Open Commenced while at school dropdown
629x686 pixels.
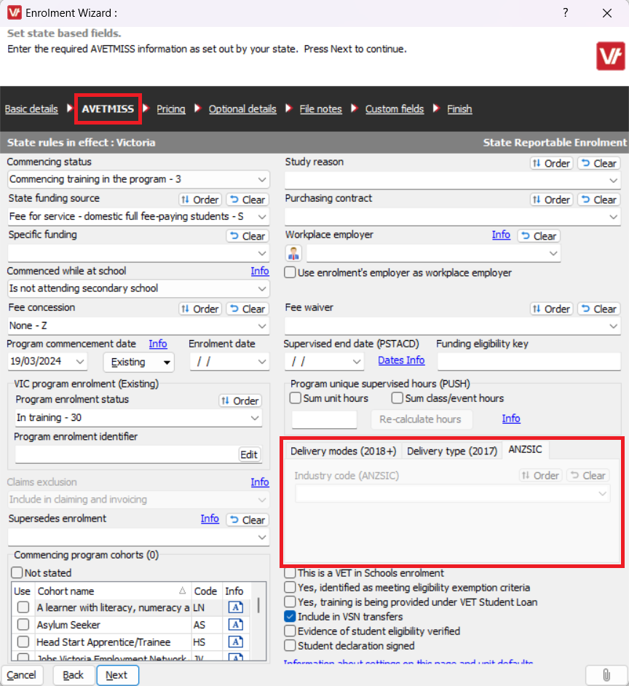(x=261, y=289)
